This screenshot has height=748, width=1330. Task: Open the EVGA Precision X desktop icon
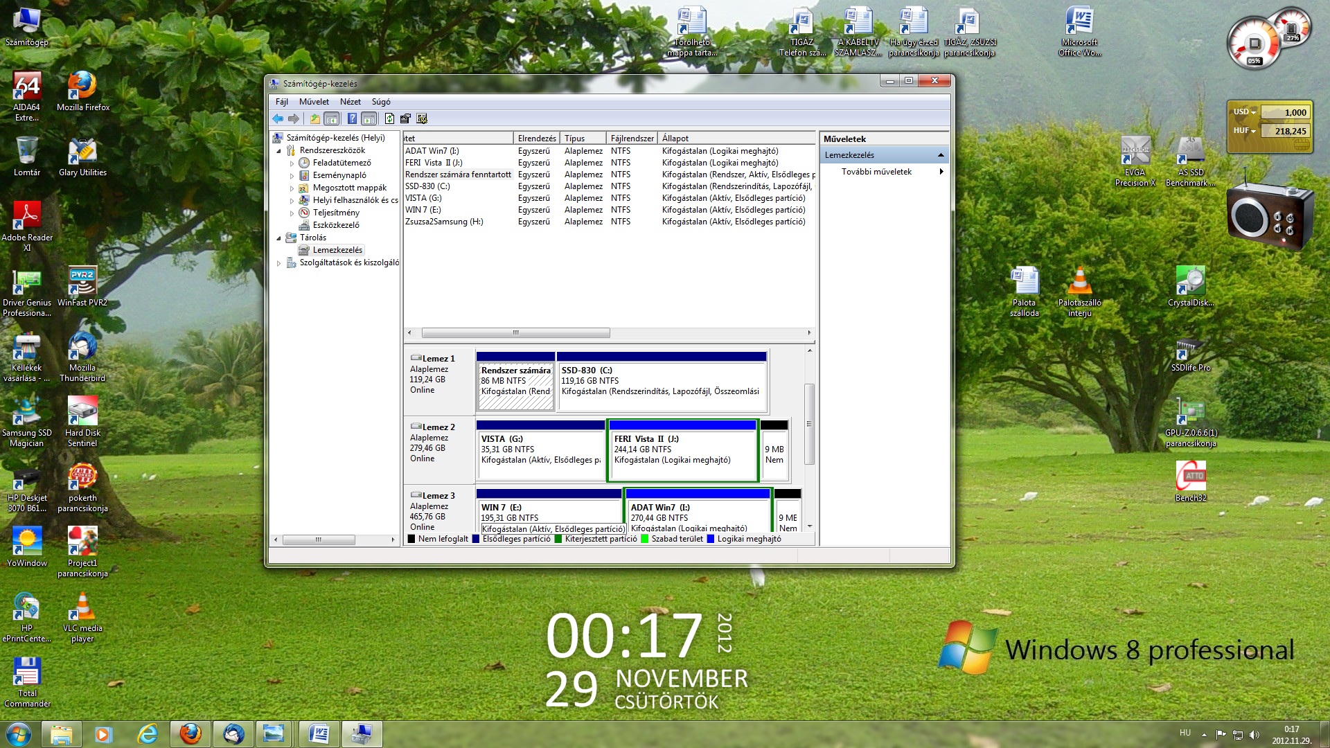tap(1135, 161)
